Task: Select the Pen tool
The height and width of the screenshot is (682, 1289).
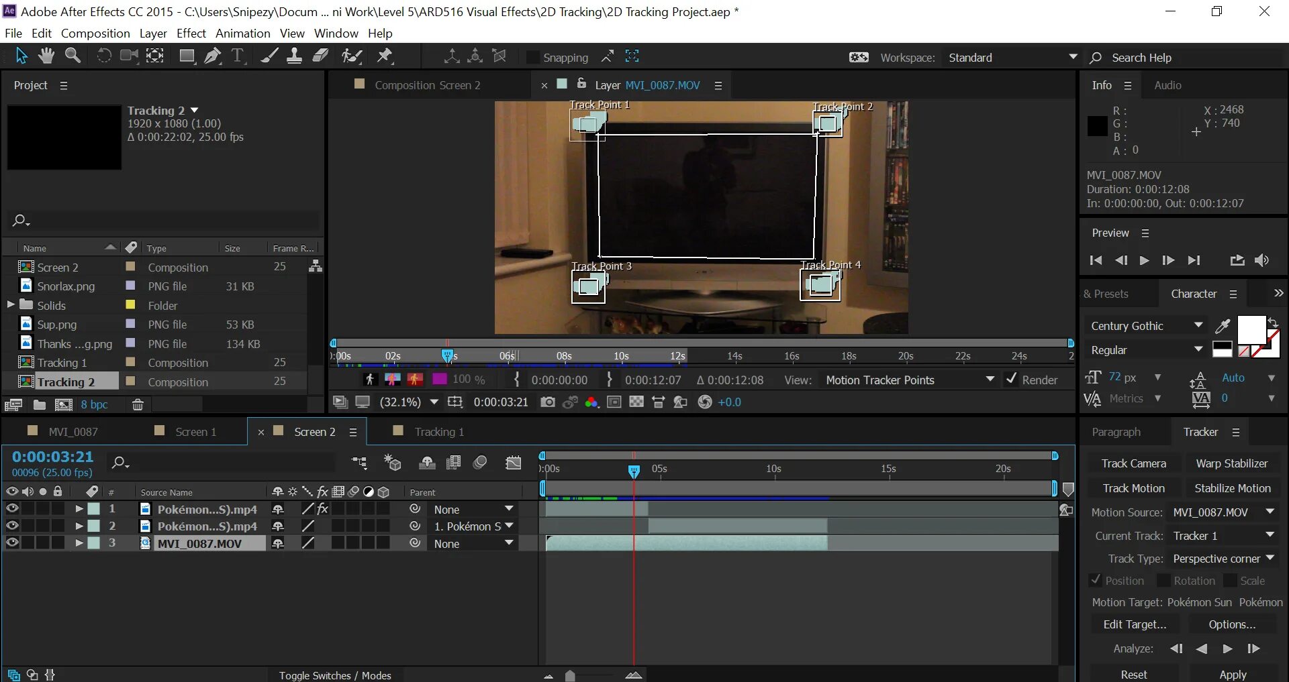Action: click(x=213, y=56)
